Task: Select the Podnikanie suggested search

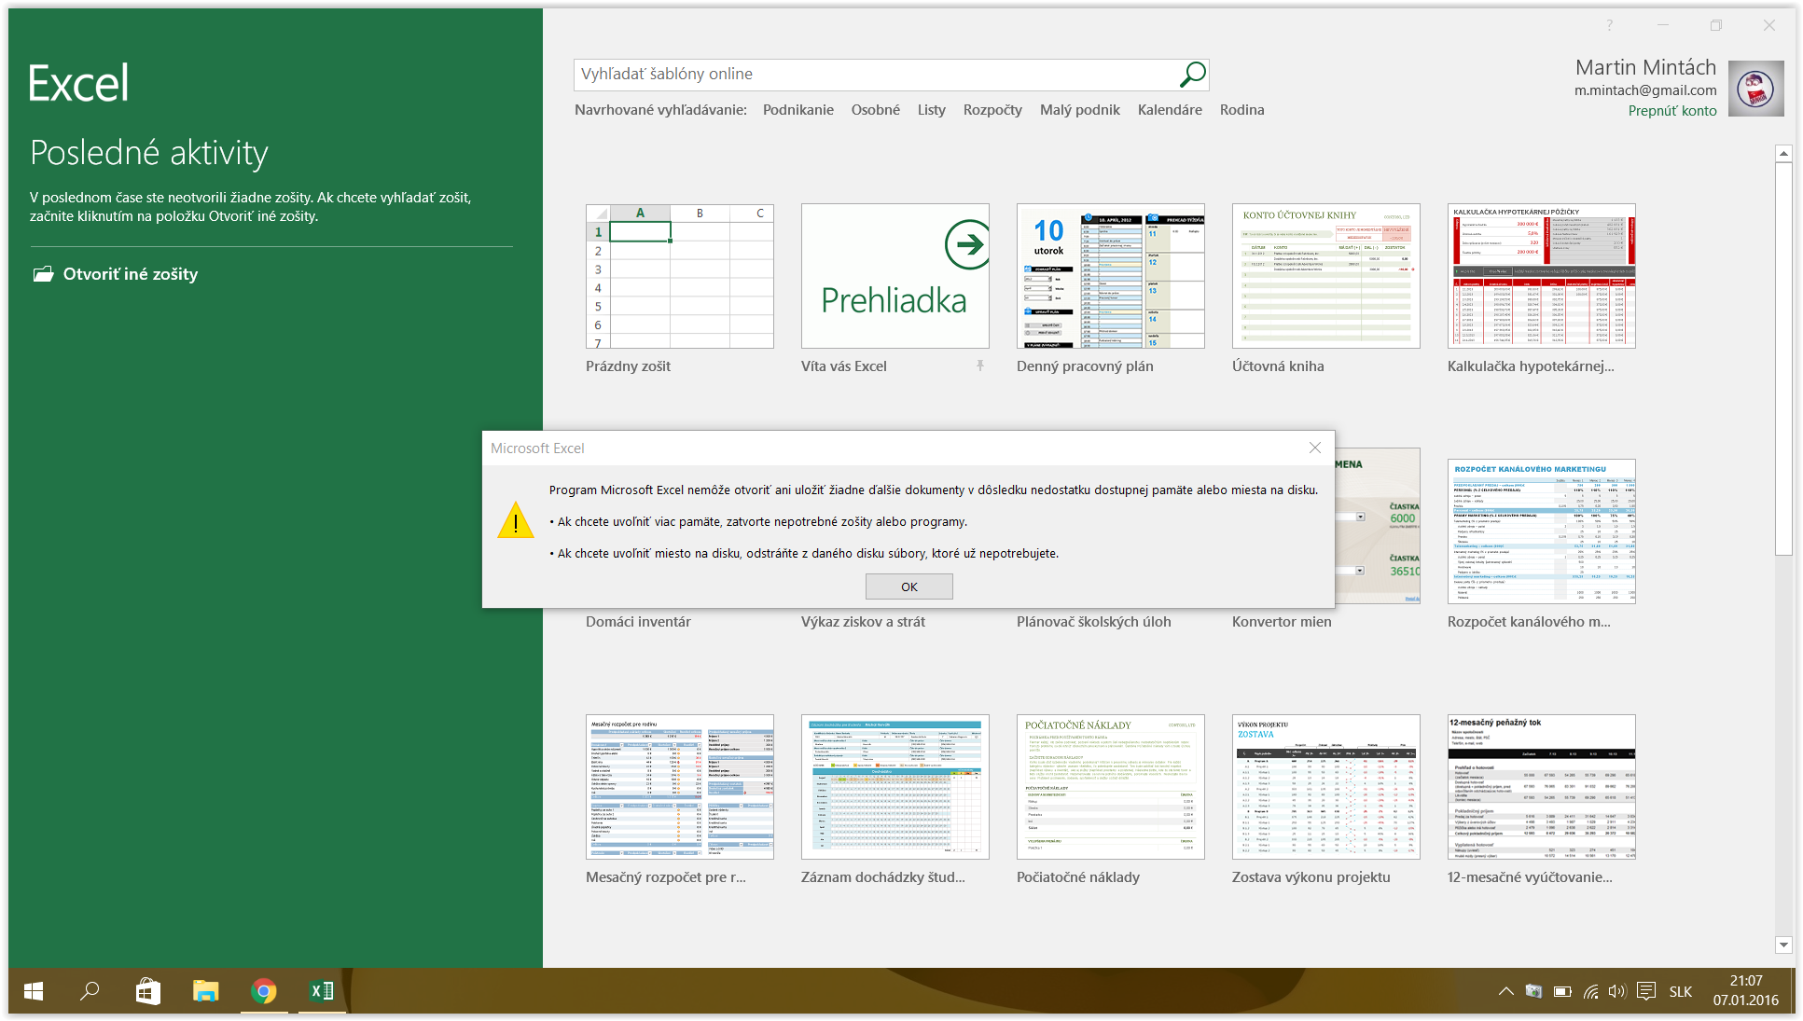Action: [797, 110]
